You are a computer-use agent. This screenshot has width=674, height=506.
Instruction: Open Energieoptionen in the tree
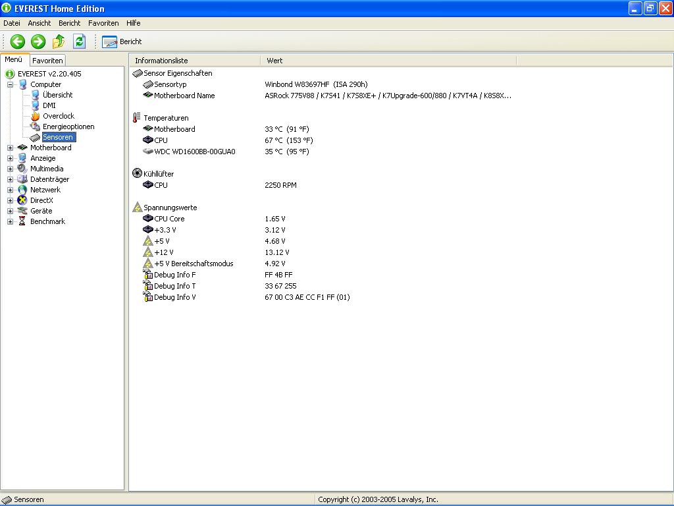(x=68, y=126)
